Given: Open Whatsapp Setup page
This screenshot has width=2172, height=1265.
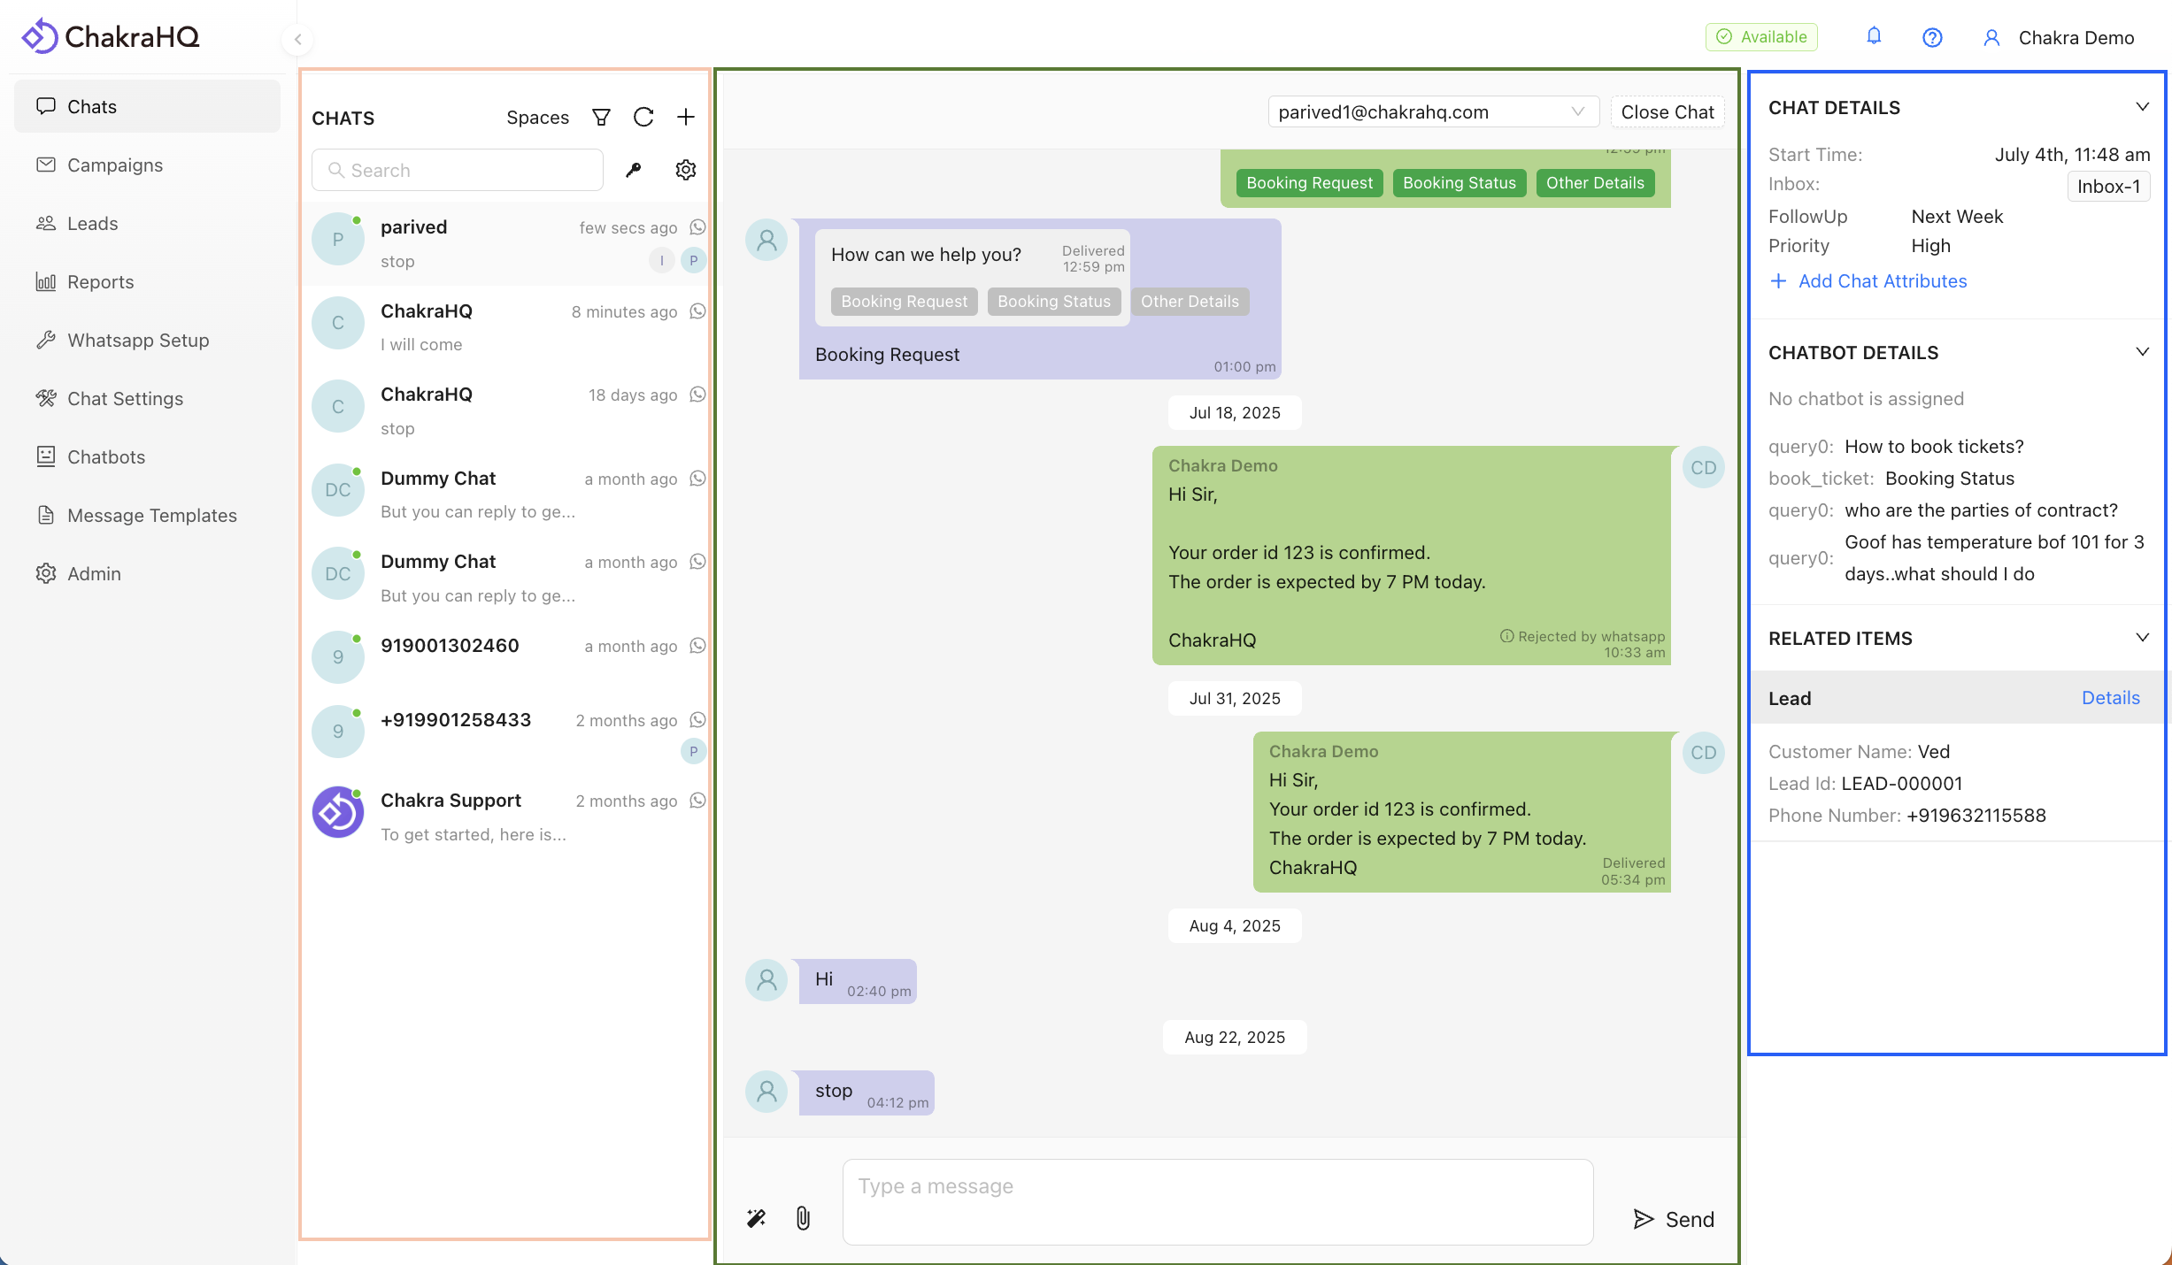Looking at the screenshot, I should coord(147,340).
